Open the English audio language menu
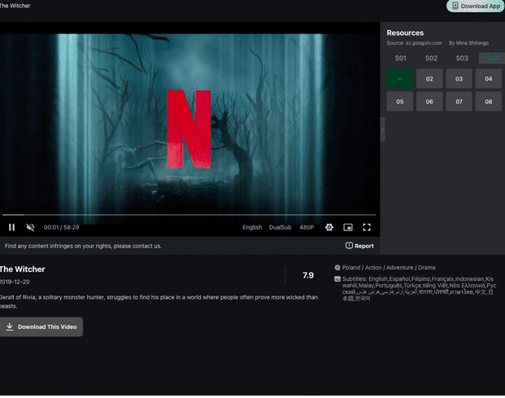 click(252, 228)
